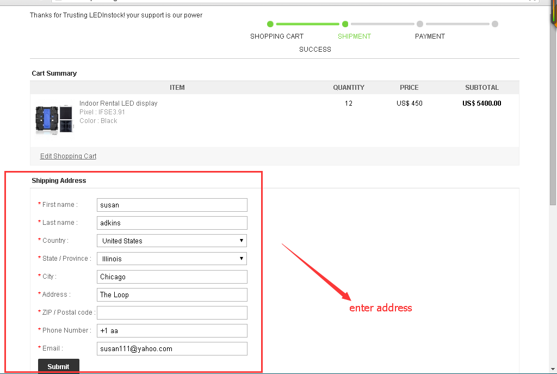The image size is (557, 374).
Task: Select the PAYMENT step label
Action: (x=430, y=36)
